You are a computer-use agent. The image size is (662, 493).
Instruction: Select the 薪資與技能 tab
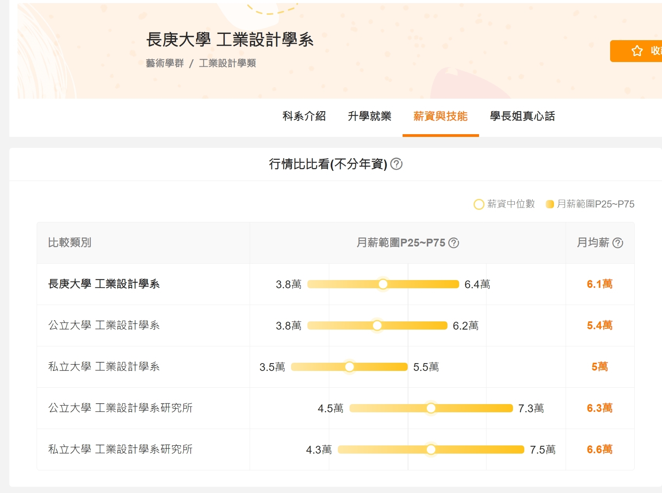440,116
